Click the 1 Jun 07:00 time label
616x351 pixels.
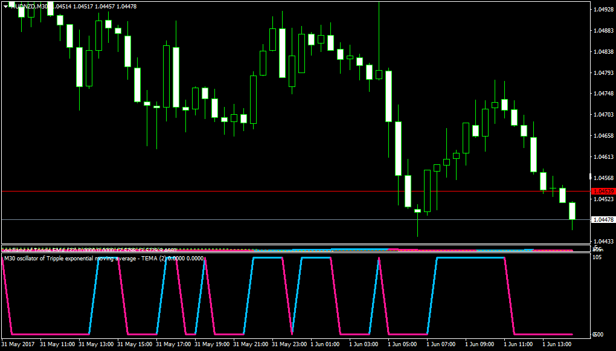[441, 344]
